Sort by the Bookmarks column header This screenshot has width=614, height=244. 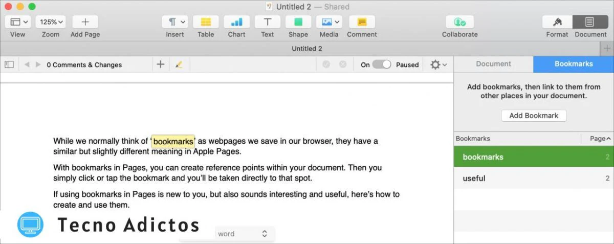(517, 139)
